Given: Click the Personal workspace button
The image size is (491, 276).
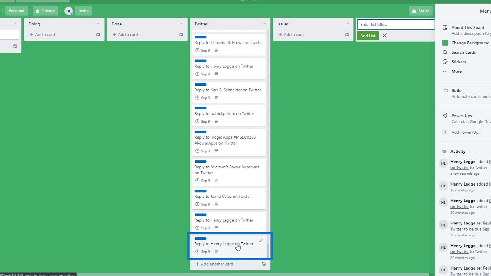Looking at the screenshot, I should 16,11.
